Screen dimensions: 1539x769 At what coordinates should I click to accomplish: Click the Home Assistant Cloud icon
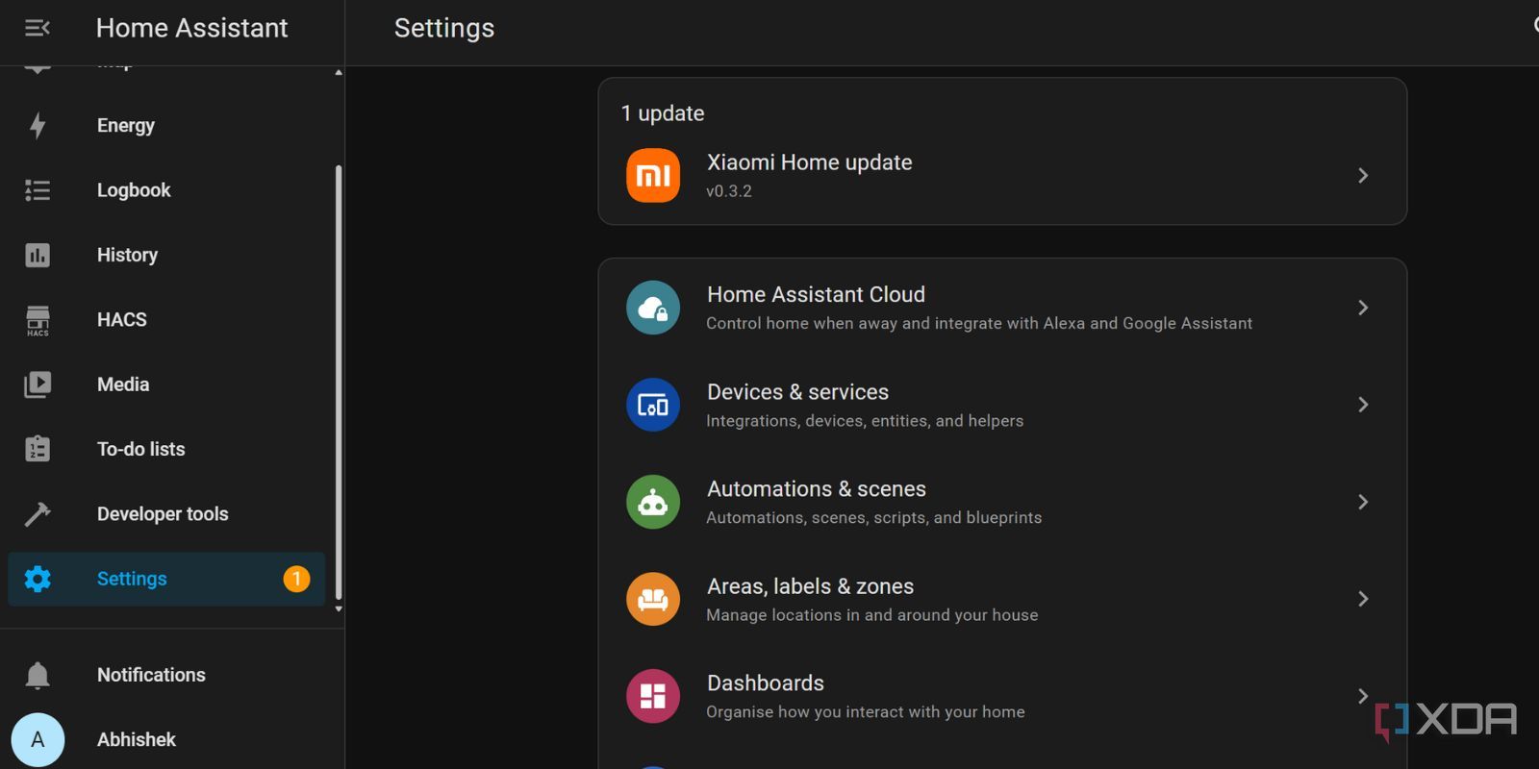coord(653,308)
